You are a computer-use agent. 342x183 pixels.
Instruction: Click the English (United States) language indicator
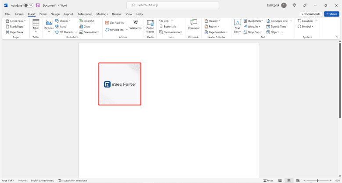click(x=43, y=181)
